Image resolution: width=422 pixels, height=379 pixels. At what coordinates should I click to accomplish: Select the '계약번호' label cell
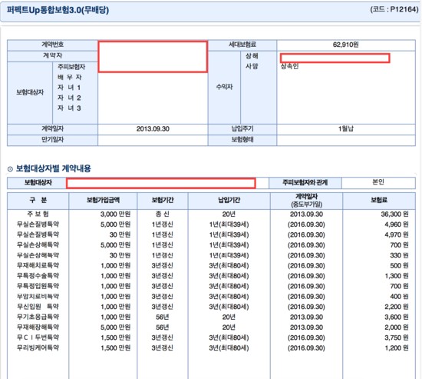52,45
